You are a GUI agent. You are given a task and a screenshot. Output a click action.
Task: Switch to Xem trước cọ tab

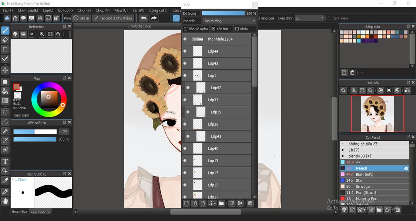click(x=40, y=212)
